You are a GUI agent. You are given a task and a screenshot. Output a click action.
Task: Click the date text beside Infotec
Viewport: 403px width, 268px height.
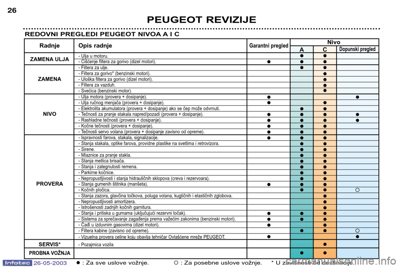pyautogui.click(x=50, y=263)
